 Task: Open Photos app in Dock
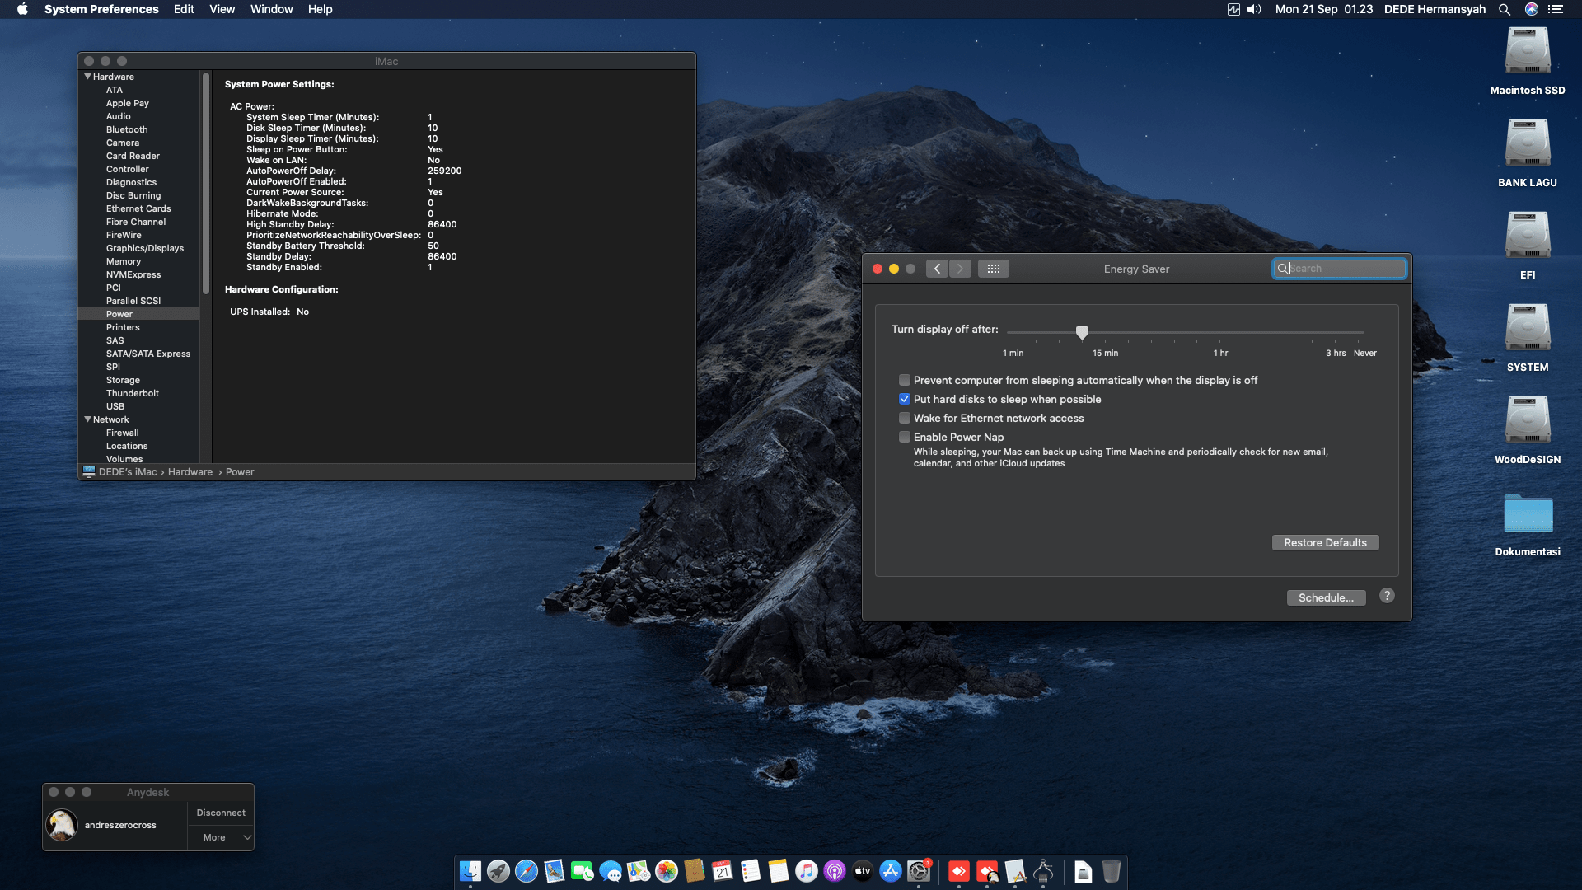[x=666, y=871]
